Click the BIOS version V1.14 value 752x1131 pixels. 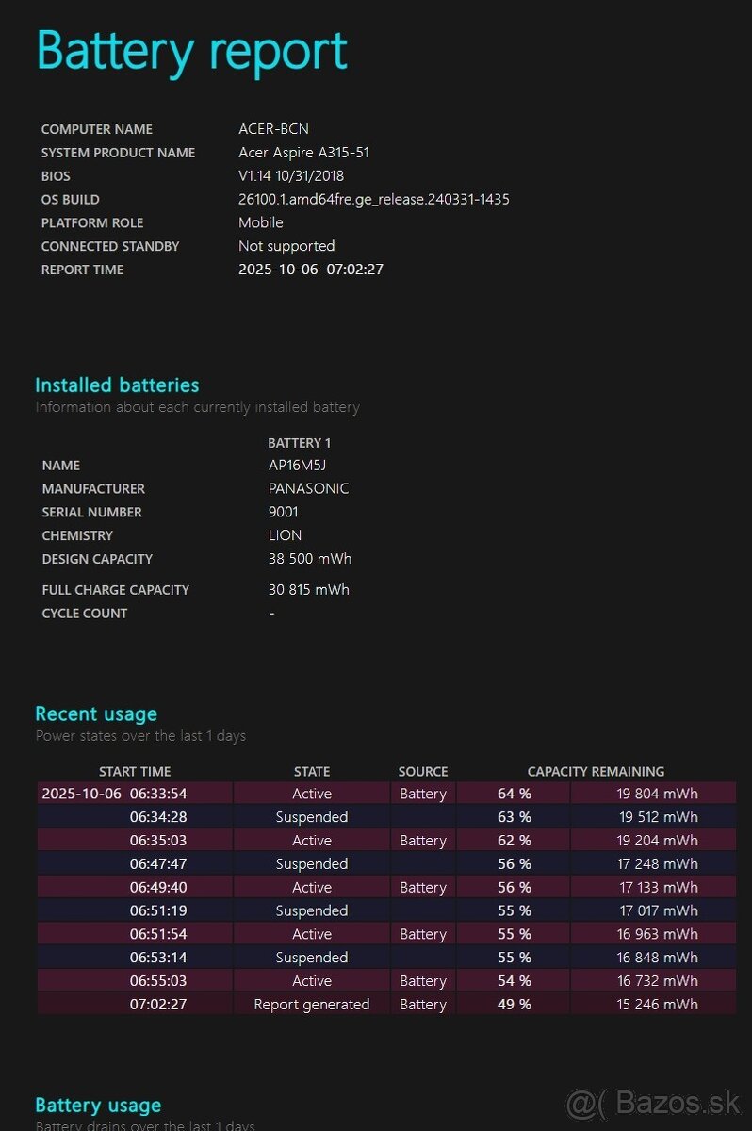tap(291, 176)
